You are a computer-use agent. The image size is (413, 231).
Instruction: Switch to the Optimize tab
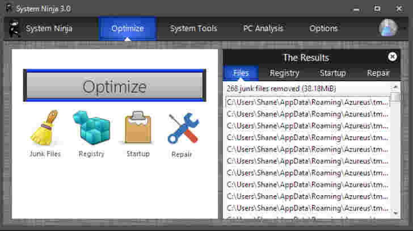[127, 28]
